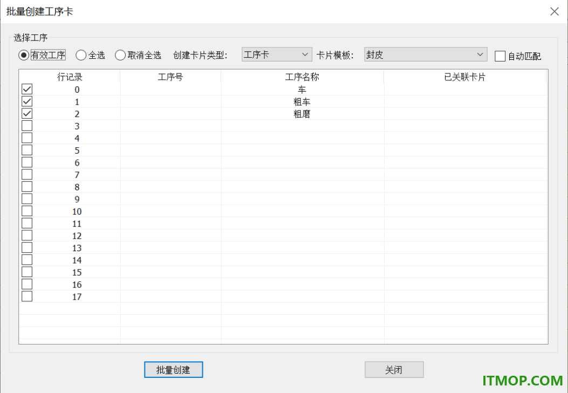Select the 车 process name cell
This screenshot has width=568, height=393.
coord(302,89)
